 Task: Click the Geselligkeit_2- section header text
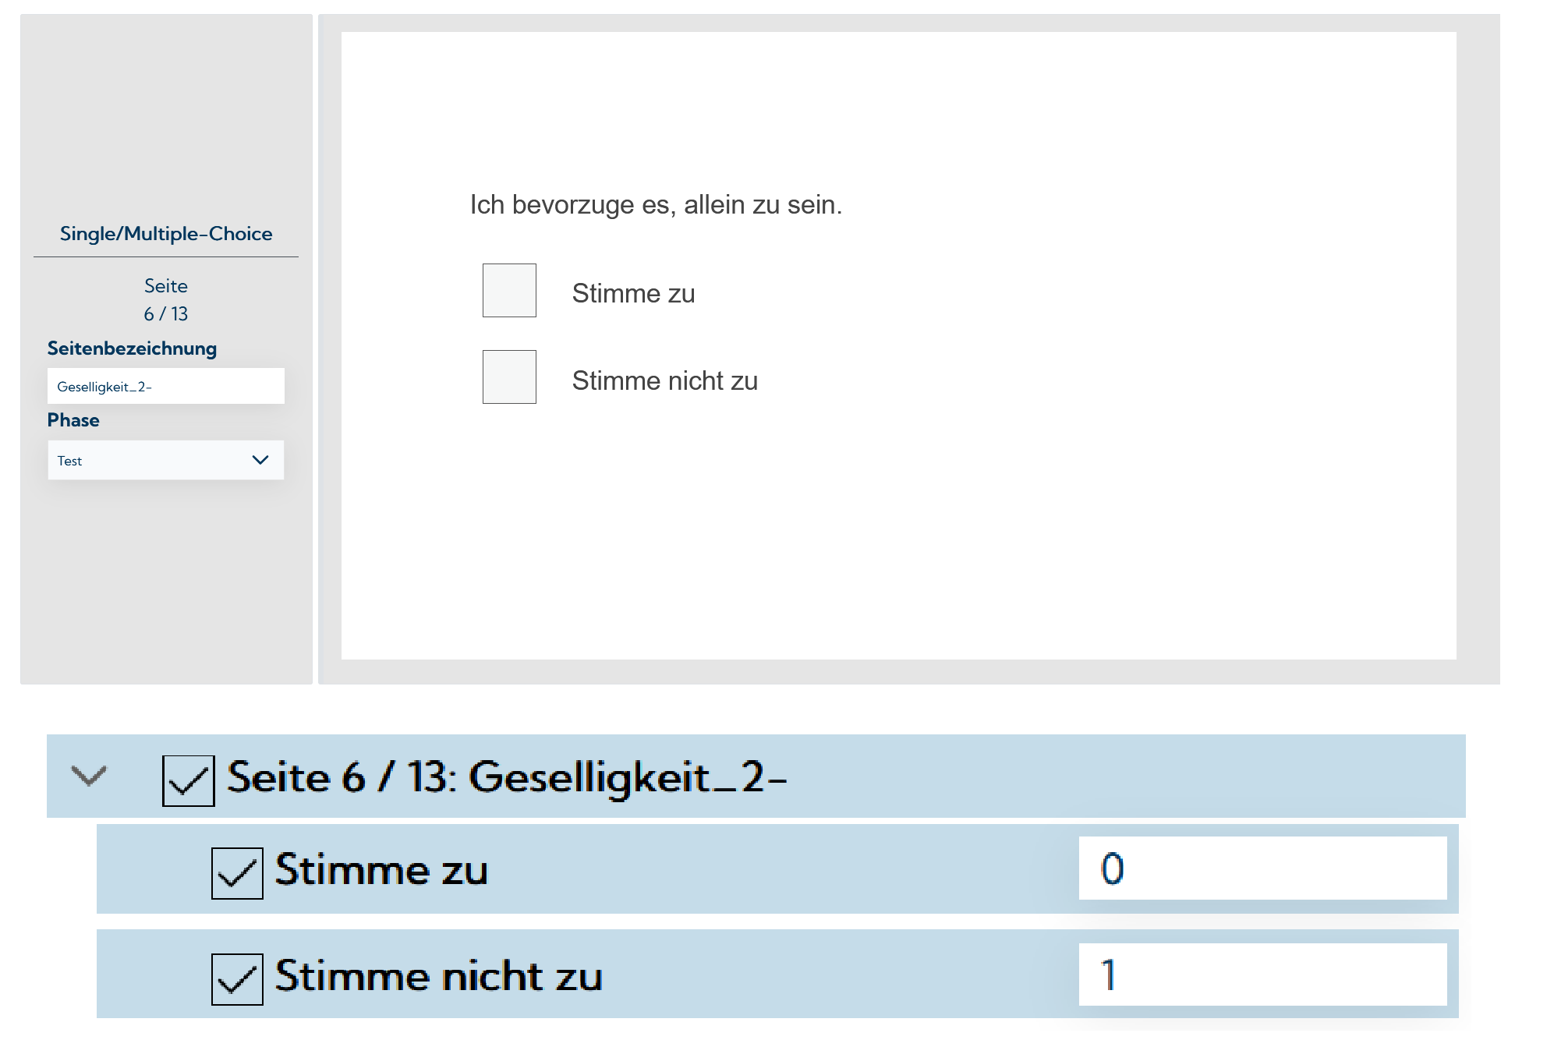(x=507, y=777)
